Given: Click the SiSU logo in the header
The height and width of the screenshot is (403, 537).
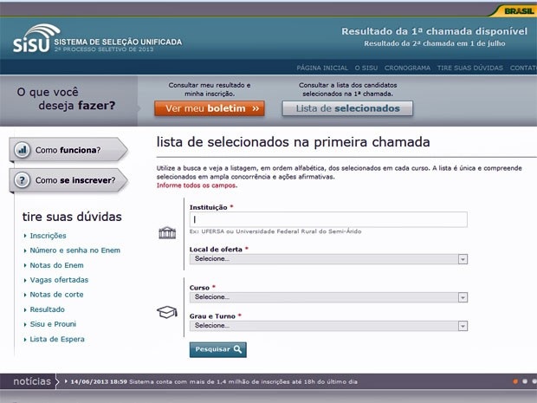Looking at the screenshot, I should pyautogui.click(x=31, y=43).
